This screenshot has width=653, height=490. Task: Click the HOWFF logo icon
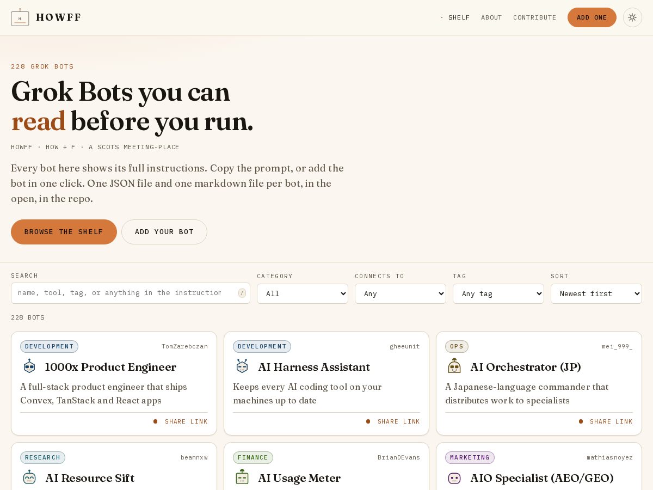[x=20, y=17]
